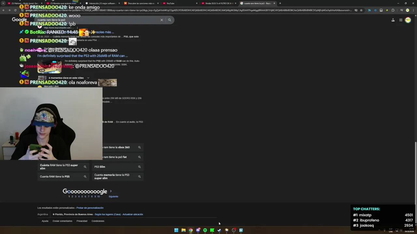Reload the current page

tap(16, 10)
